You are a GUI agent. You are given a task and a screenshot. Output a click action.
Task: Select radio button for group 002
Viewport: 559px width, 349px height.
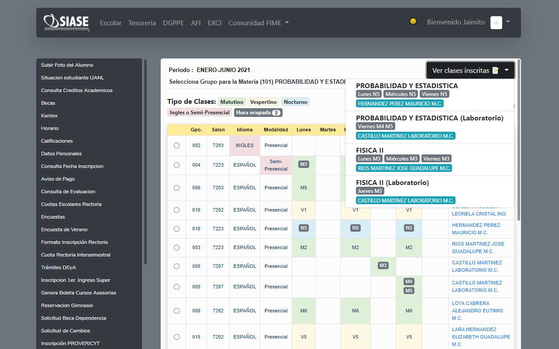pyautogui.click(x=176, y=145)
